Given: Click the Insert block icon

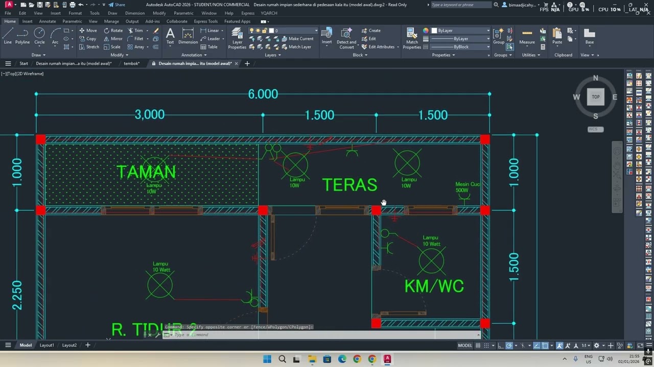Looking at the screenshot, I should (x=326, y=36).
